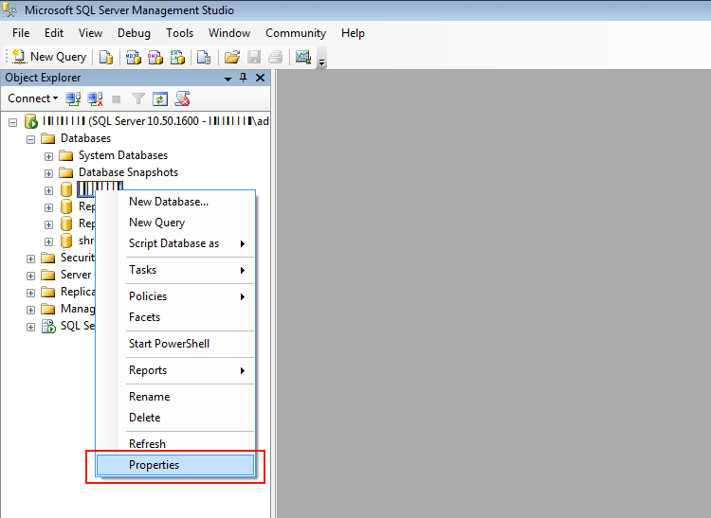Screen dimensions: 711x518
Task: Choose Start PowerShell from context menu
Action: (x=175, y=344)
